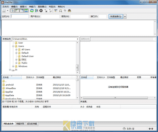158x132 pixels.
Task: Click the Disconnect from server icon
Action: pyautogui.click(x=46, y=11)
